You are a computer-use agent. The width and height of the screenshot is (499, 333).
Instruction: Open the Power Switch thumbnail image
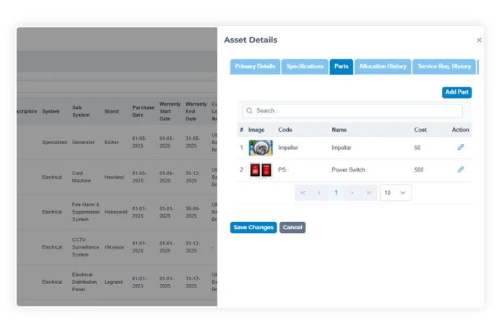click(x=261, y=170)
